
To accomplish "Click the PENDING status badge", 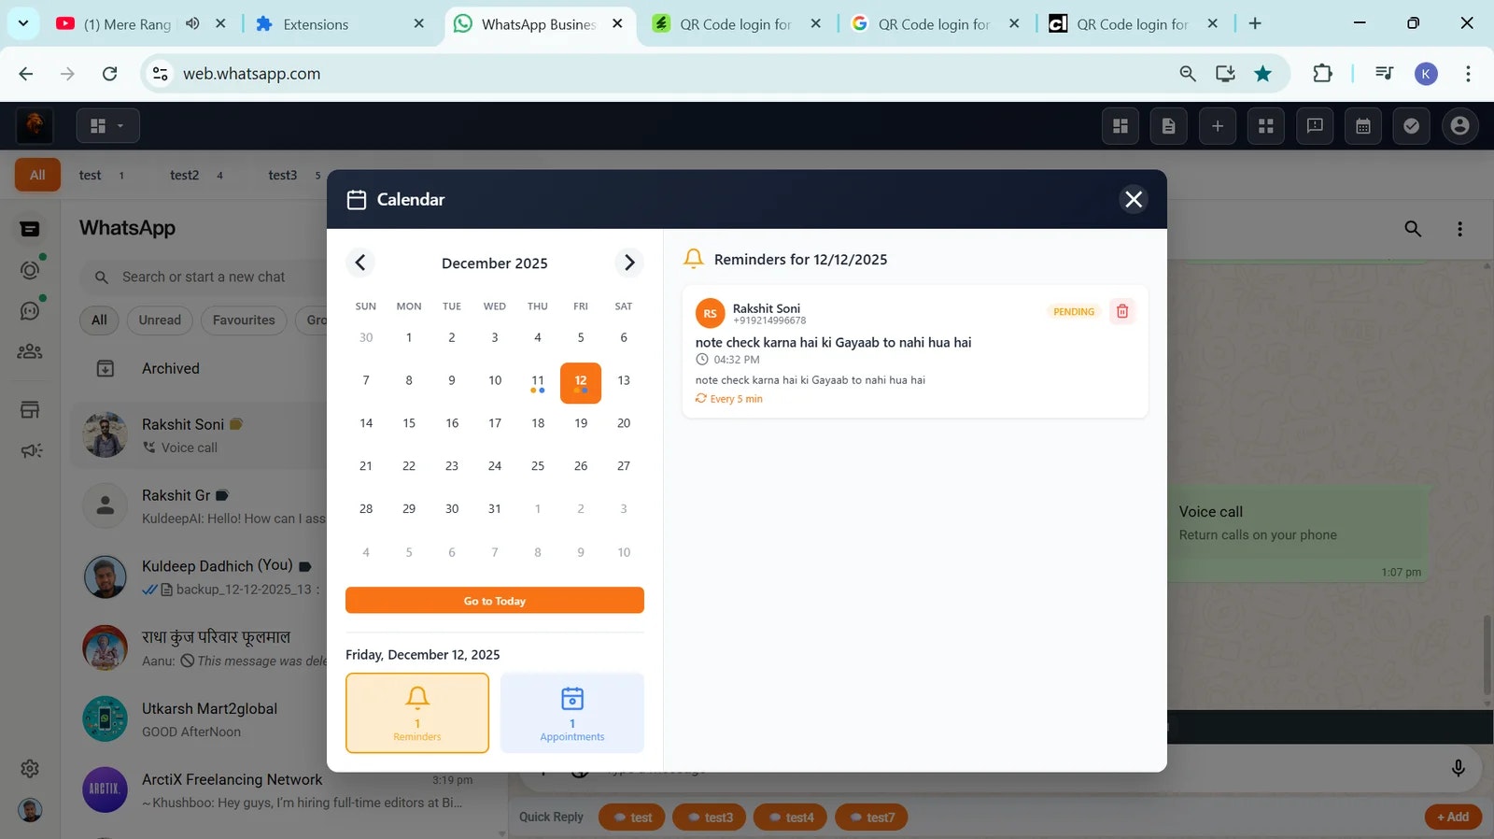I will [1074, 311].
